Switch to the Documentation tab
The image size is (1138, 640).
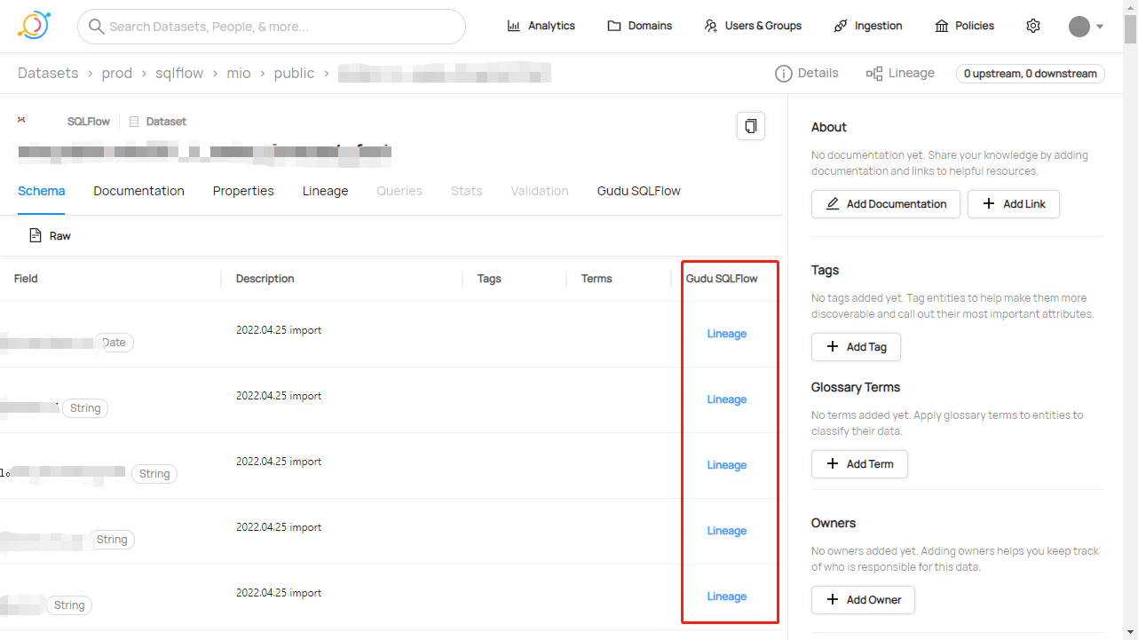[138, 190]
